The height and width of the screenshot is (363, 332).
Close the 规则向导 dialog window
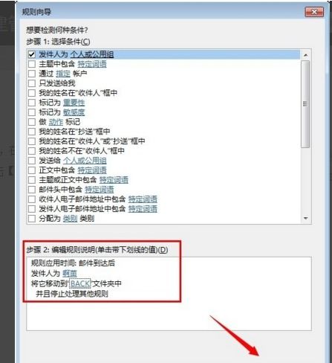[314, 12]
